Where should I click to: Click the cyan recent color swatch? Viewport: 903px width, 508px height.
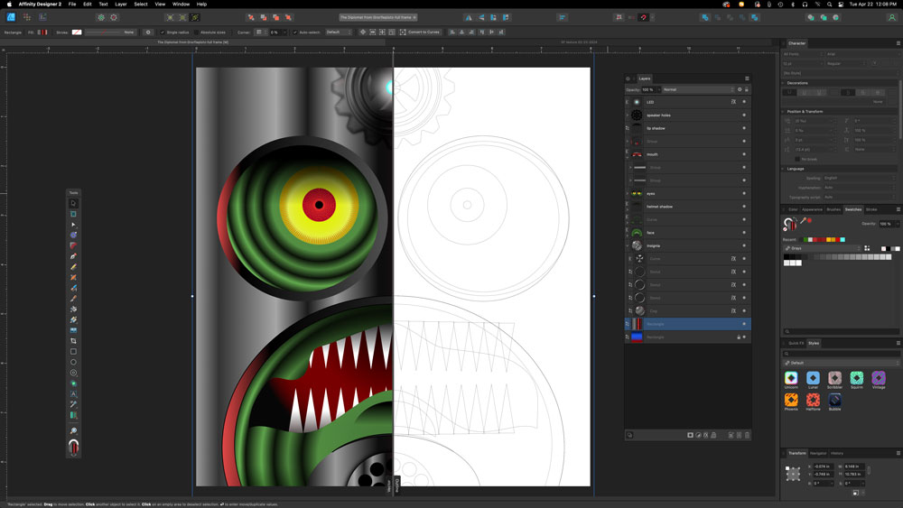(842, 239)
